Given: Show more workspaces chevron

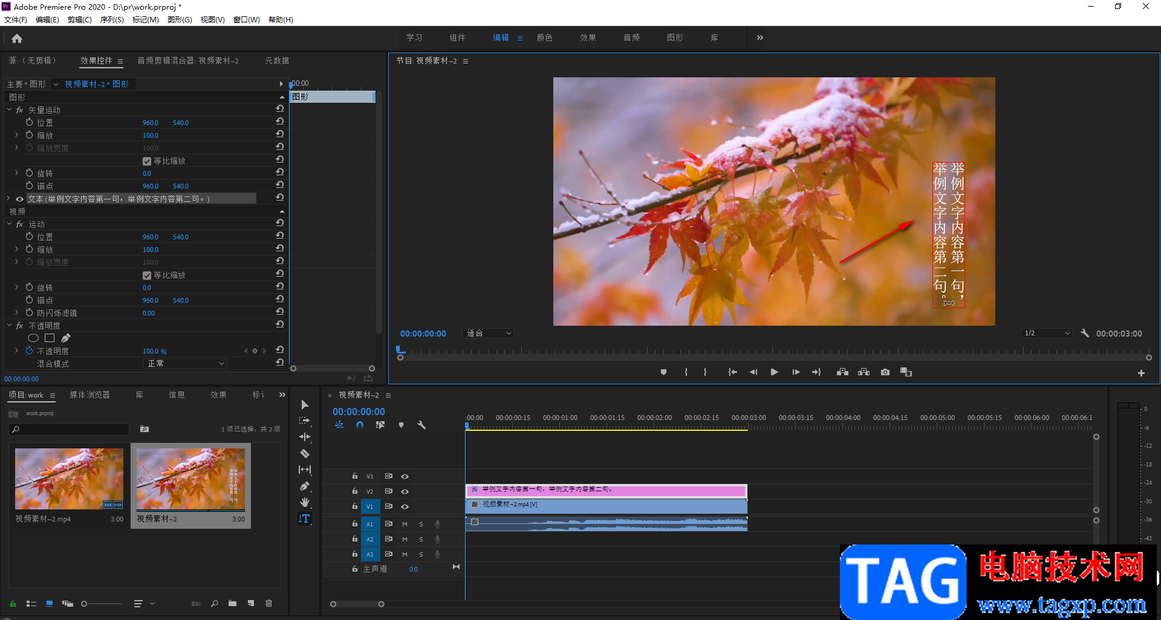Looking at the screenshot, I should [x=760, y=37].
